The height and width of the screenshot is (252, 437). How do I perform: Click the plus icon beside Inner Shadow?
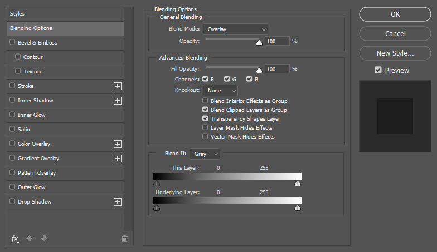(x=117, y=101)
